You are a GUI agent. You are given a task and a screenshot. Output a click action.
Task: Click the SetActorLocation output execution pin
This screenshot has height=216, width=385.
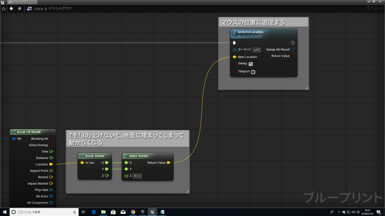293,43
